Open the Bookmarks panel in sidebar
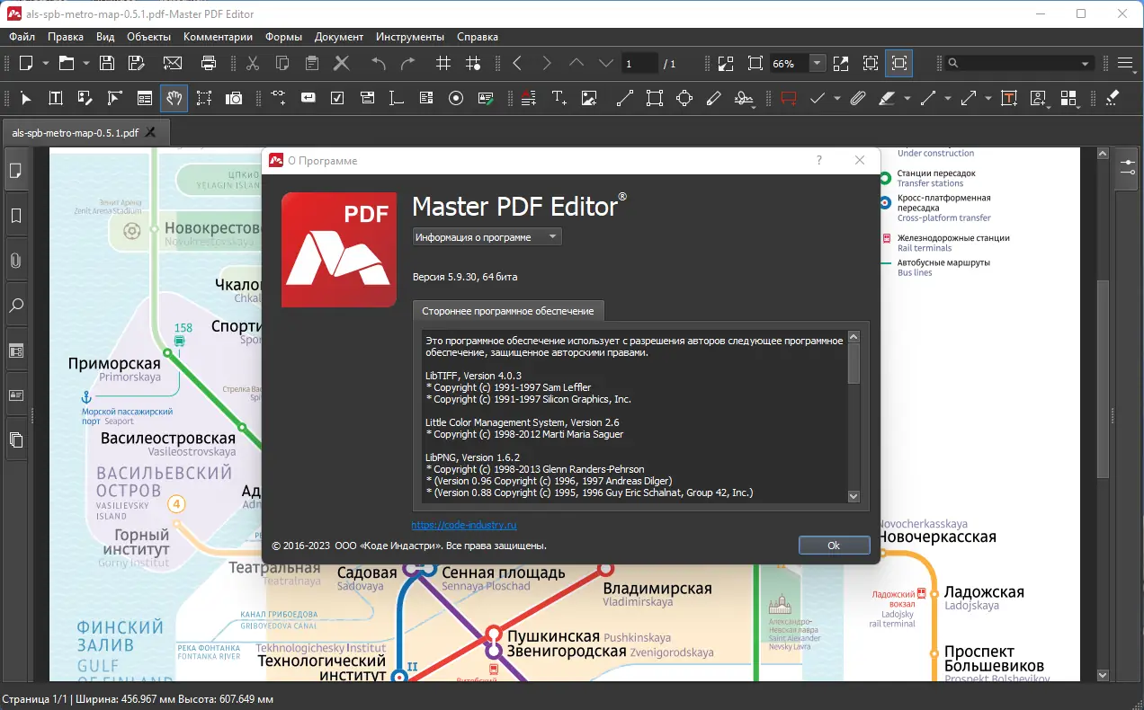Image resolution: width=1144 pixels, height=710 pixels. point(15,215)
